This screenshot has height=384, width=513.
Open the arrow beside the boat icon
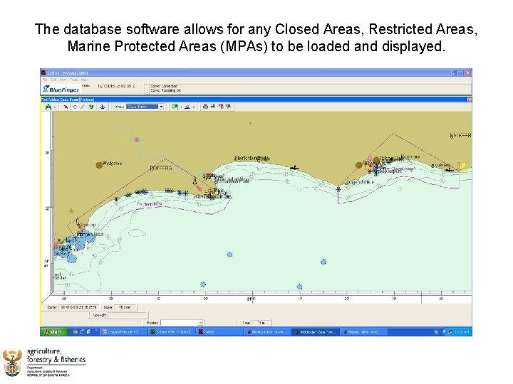point(194,107)
